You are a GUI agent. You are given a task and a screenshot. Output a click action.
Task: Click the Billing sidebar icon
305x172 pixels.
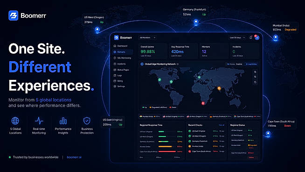pos(115,81)
